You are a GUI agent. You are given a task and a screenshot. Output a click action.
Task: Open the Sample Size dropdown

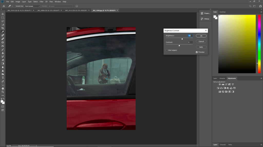click(32, 6)
